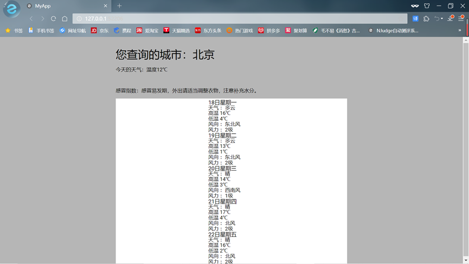
Task: Open the translate extension icon
Action: click(x=415, y=18)
